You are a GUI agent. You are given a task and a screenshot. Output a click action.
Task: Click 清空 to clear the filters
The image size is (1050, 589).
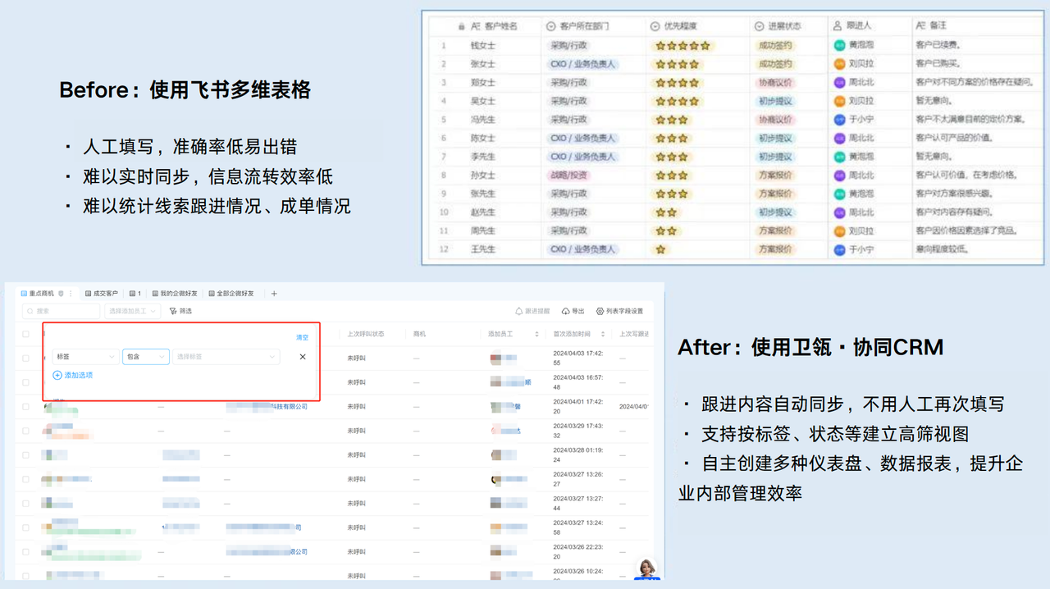pos(302,337)
